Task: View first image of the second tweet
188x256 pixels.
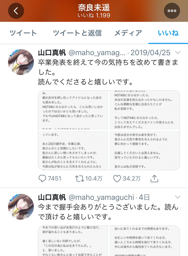Action: coord(73,241)
